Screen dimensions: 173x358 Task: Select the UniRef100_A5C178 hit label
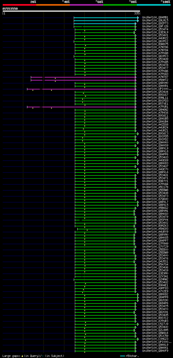(x=155, y=187)
